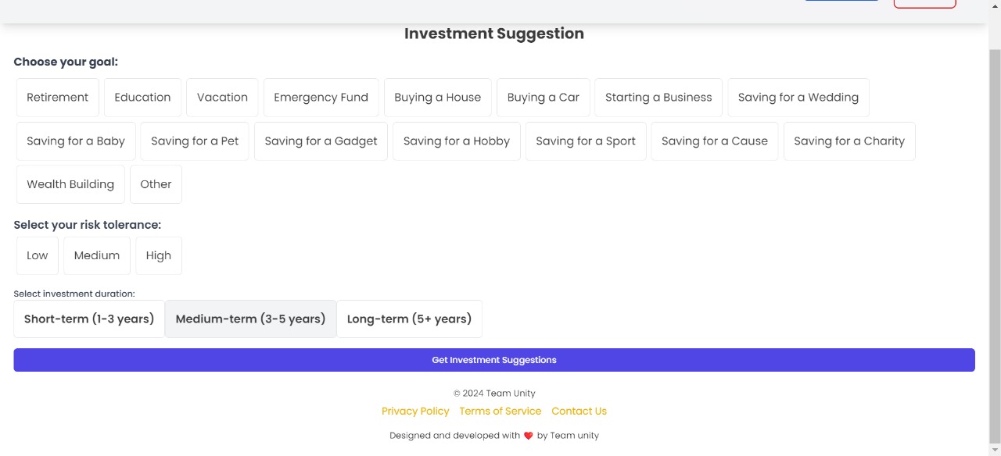The width and height of the screenshot is (1001, 456).
Task: Pick the Vacation goal
Action: click(222, 98)
